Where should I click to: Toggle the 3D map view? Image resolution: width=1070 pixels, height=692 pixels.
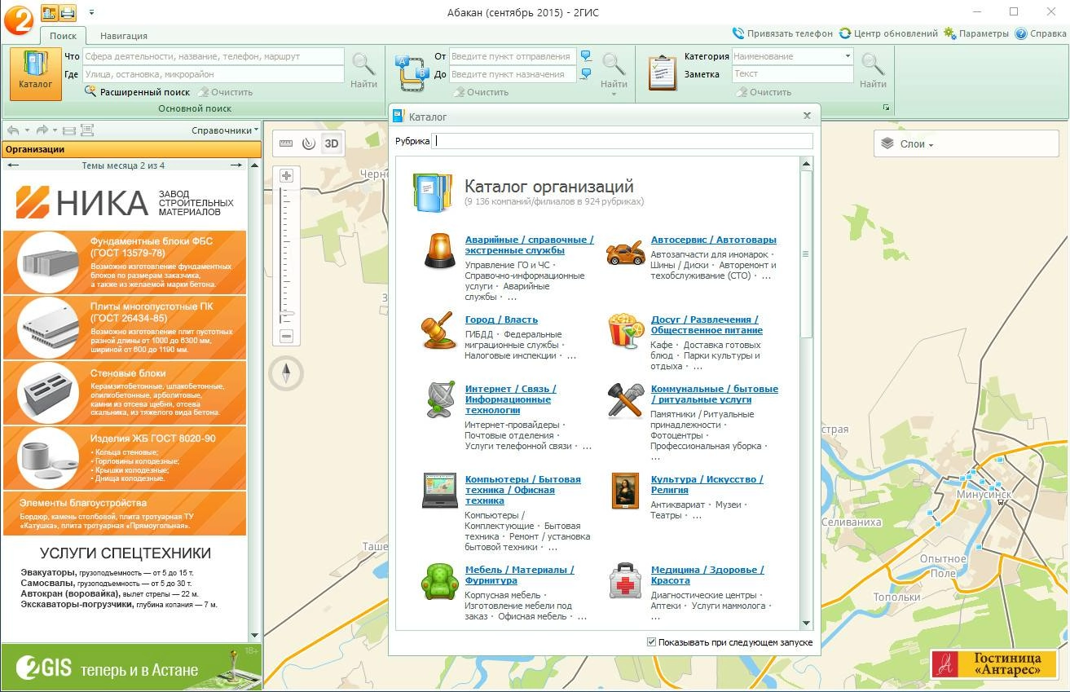[x=332, y=143]
